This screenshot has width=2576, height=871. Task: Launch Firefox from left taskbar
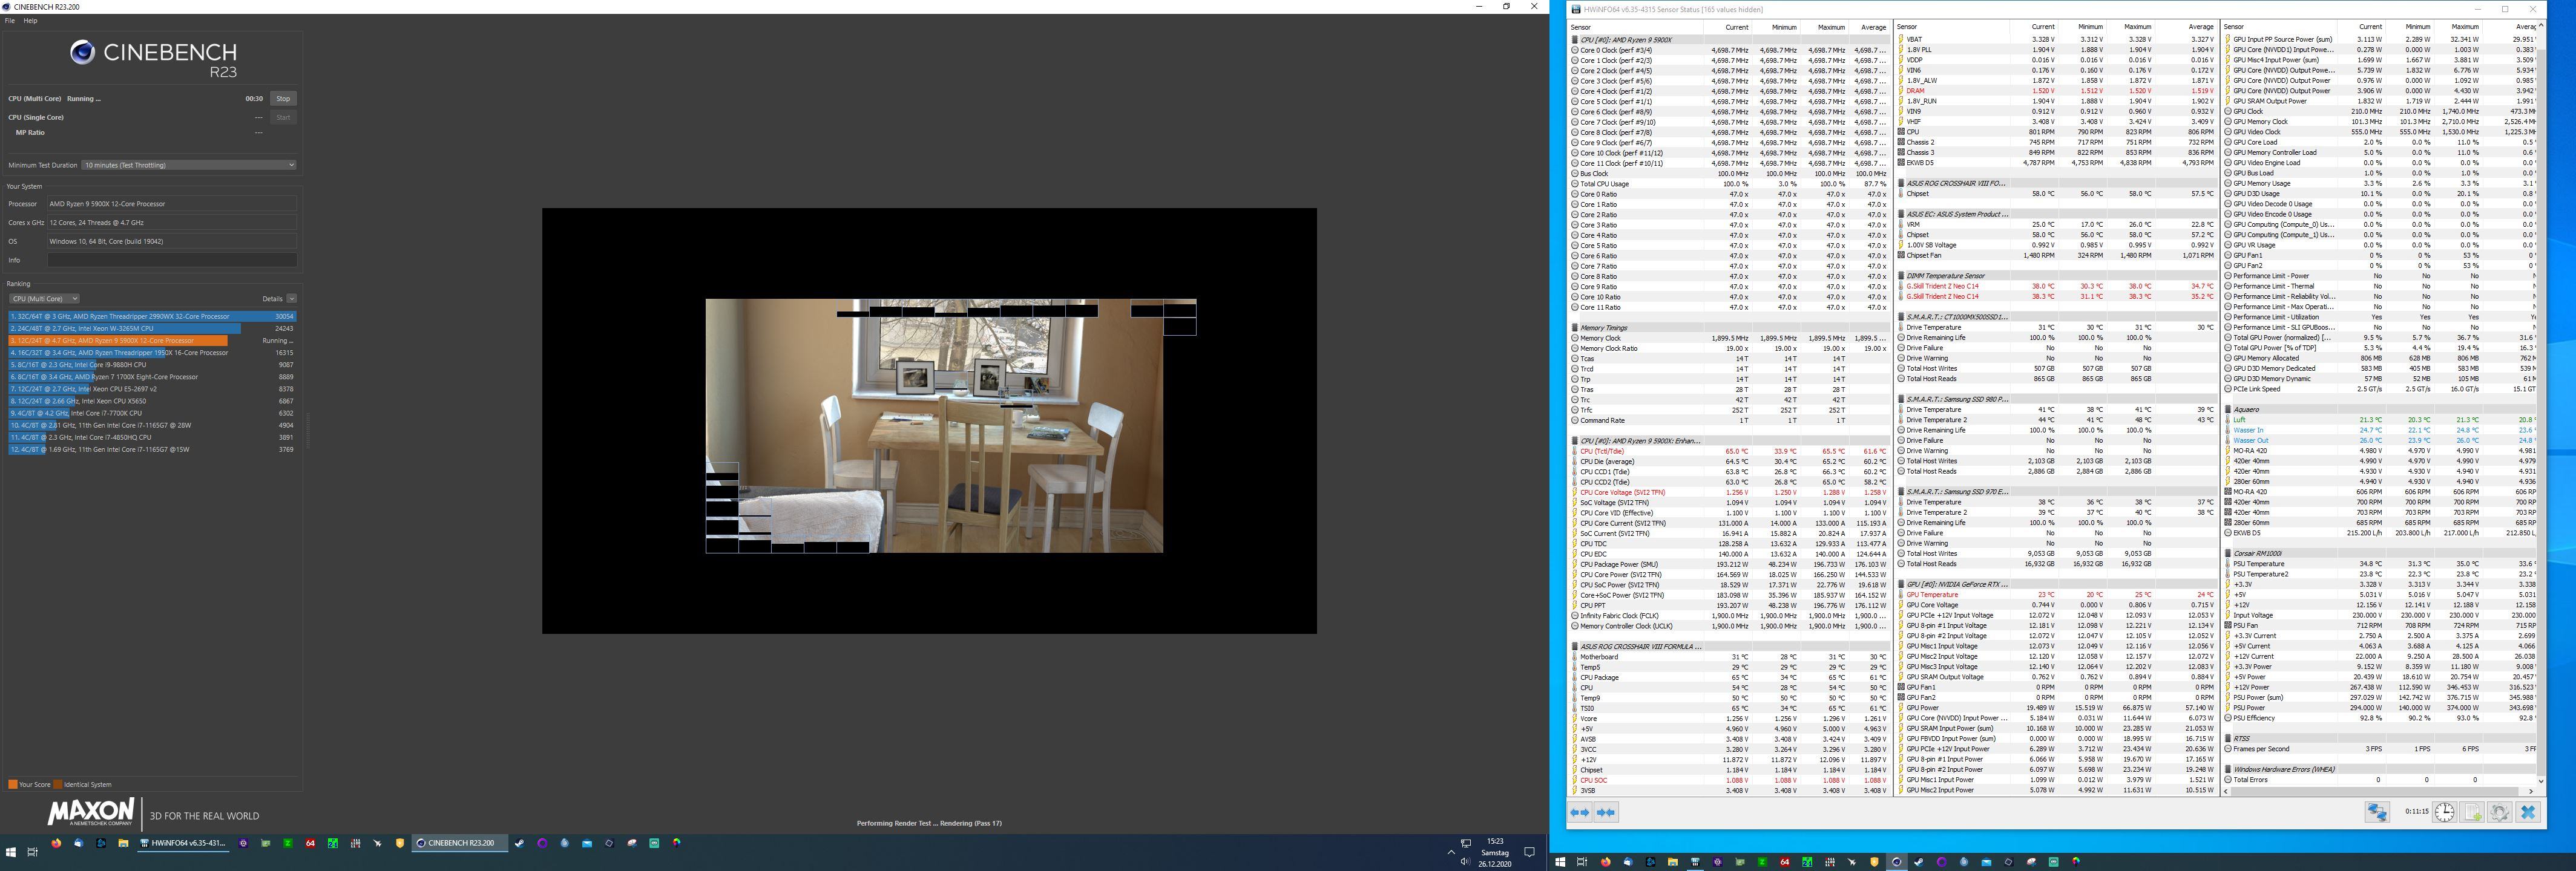(x=56, y=843)
